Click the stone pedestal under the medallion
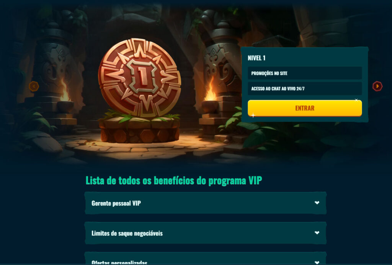 pyautogui.click(x=140, y=130)
